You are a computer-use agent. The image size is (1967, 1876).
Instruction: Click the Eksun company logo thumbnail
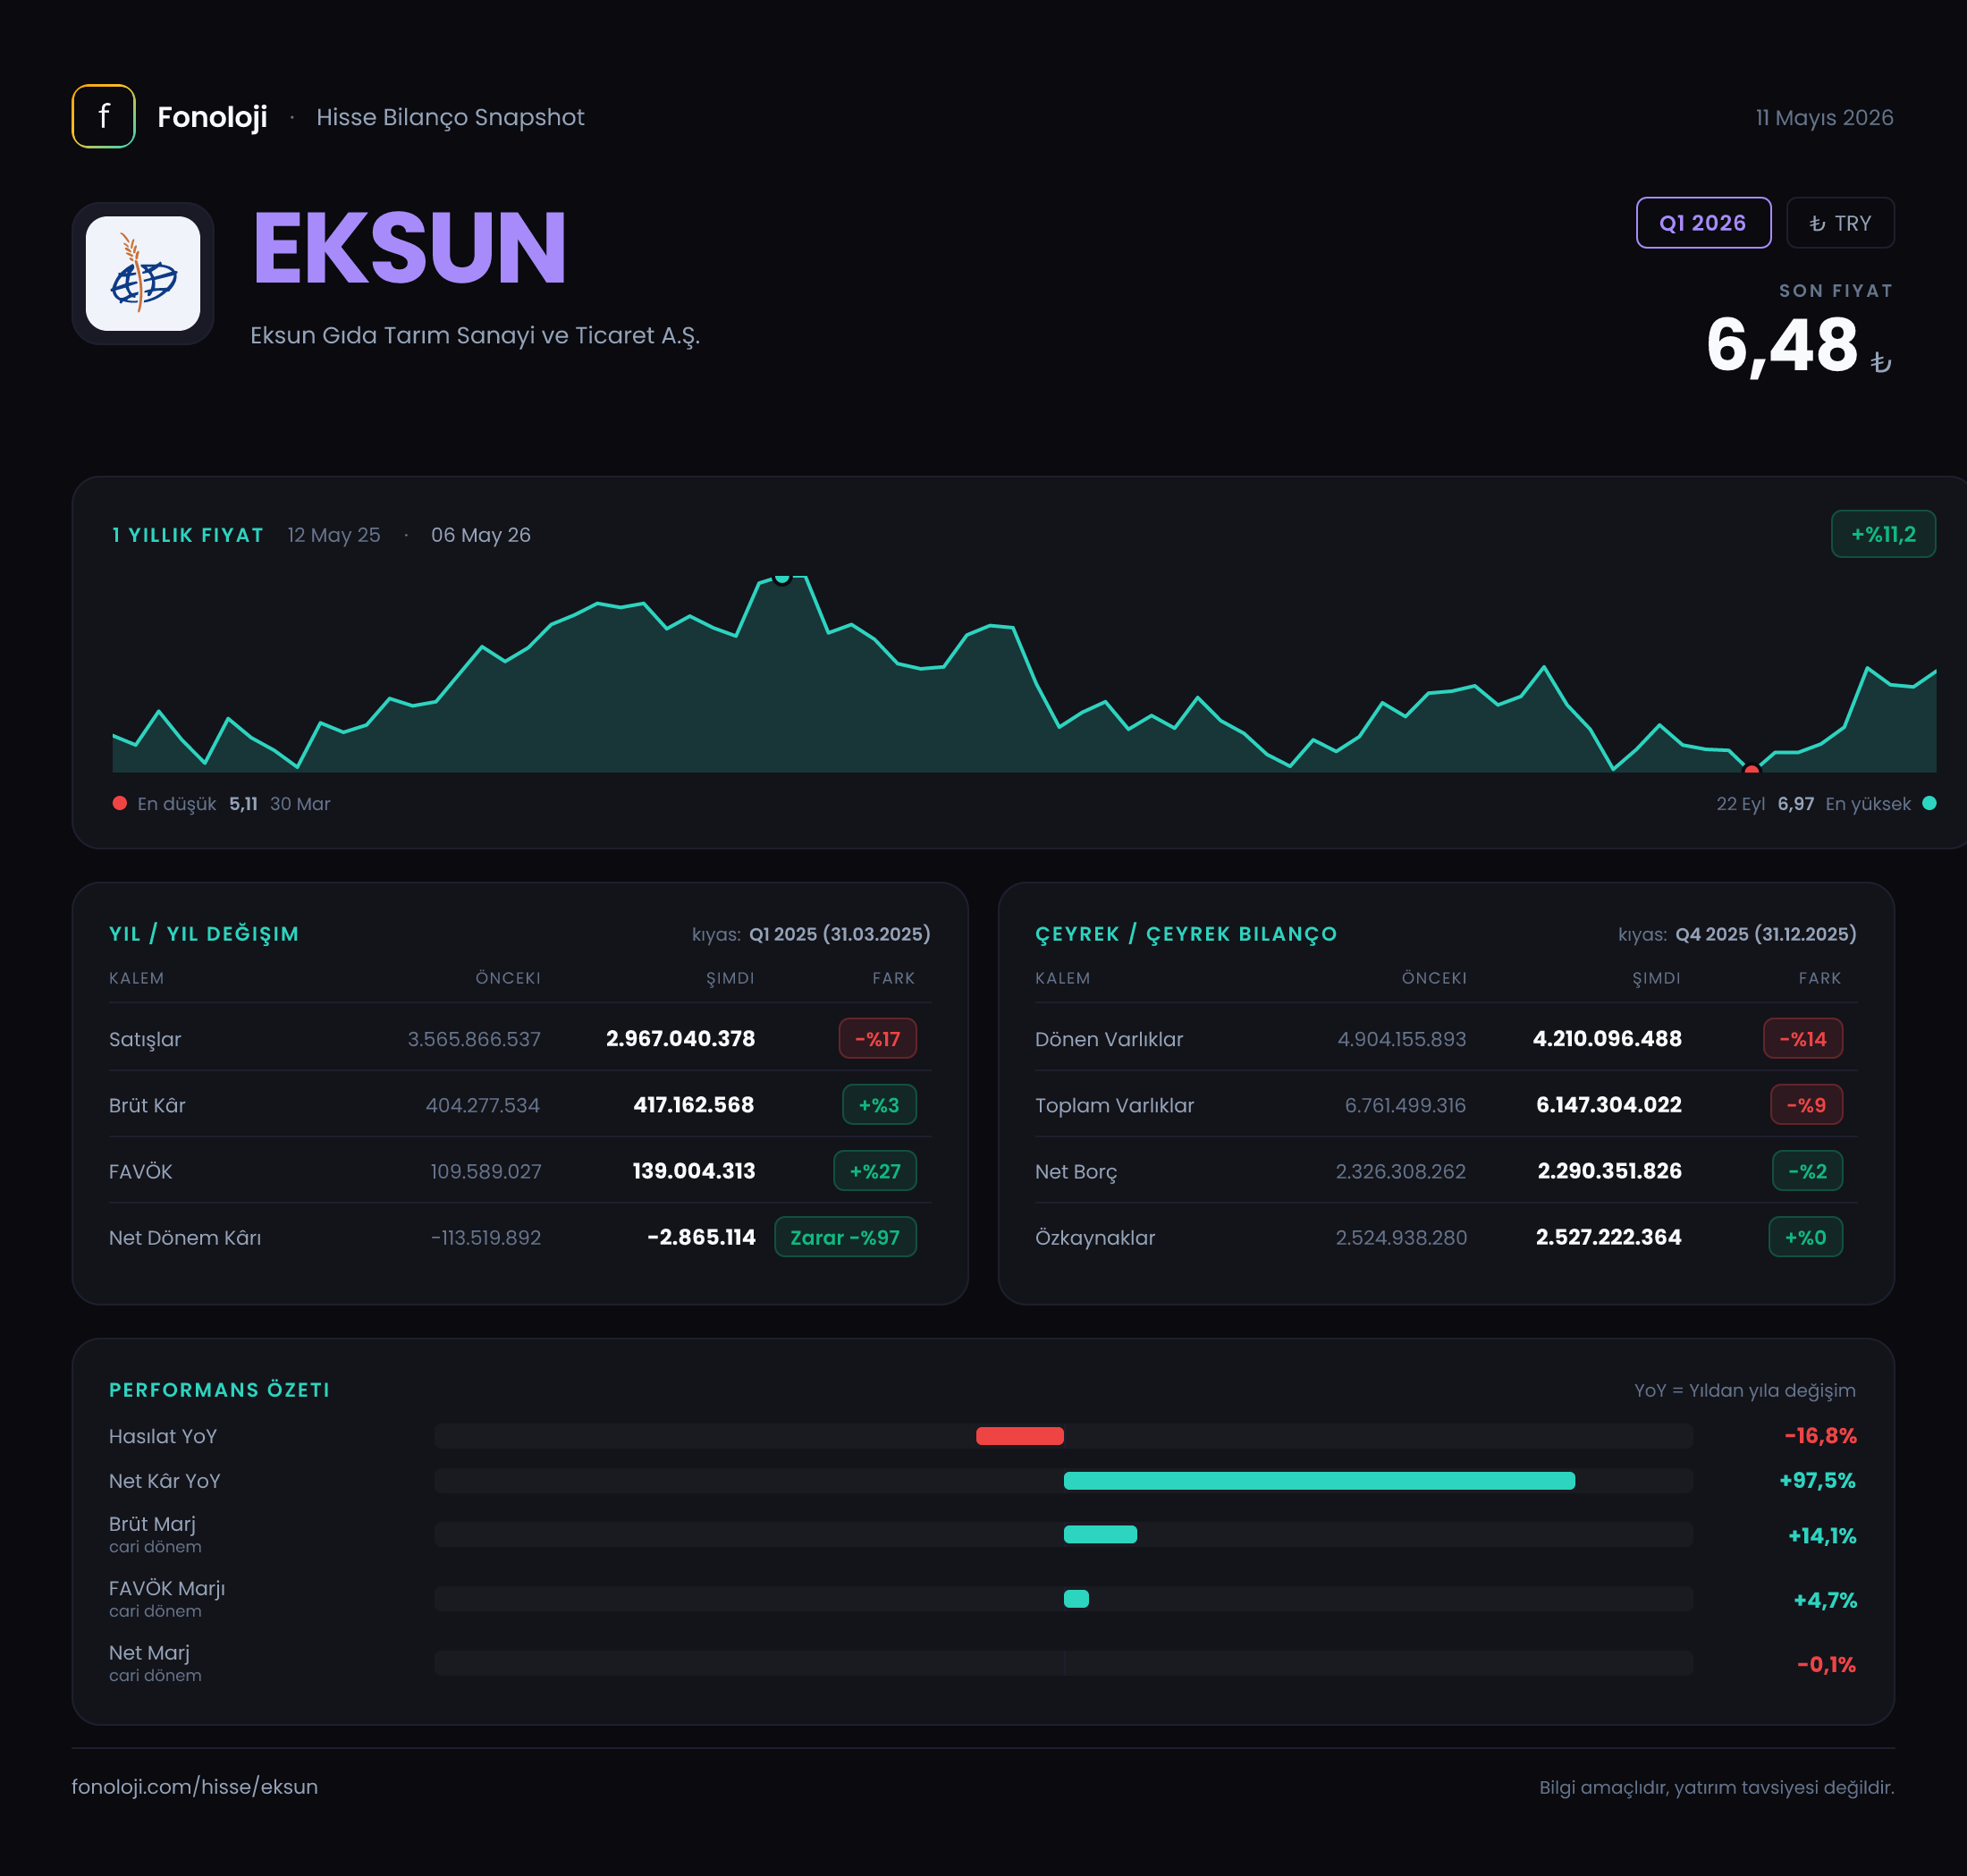pyautogui.click(x=143, y=273)
